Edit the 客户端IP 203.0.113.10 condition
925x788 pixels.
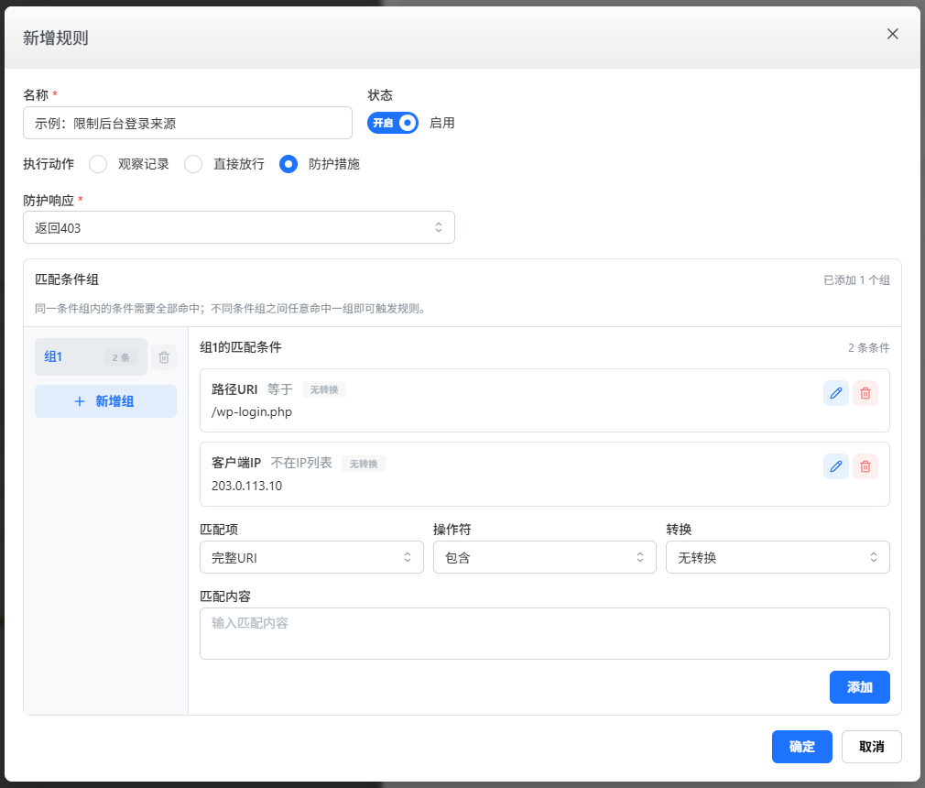point(836,466)
